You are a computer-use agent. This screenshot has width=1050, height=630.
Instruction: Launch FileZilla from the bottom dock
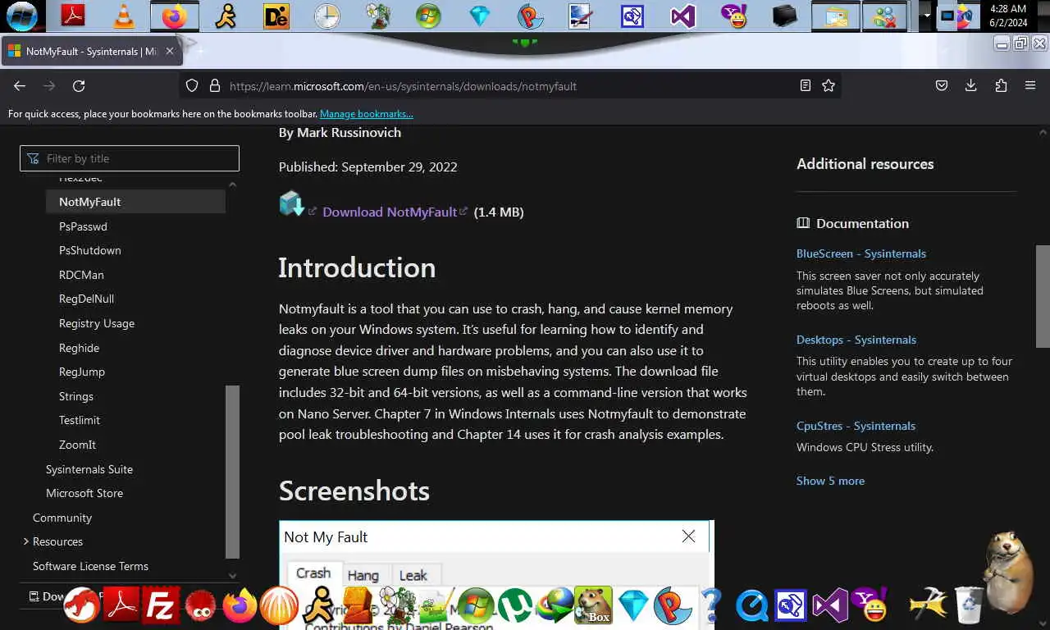[161, 606]
